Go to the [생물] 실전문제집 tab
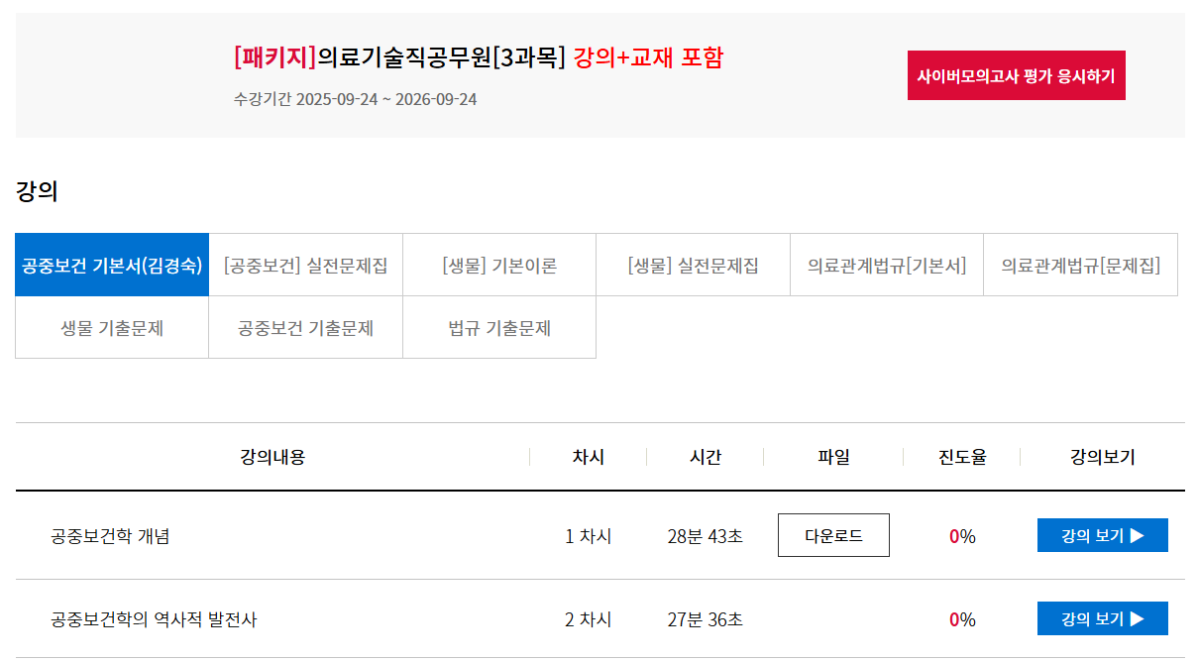 [x=693, y=266]
